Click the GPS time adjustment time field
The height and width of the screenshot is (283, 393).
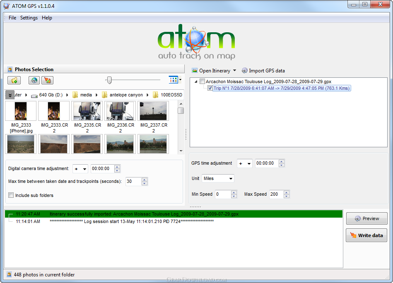[x=267, y=163]
